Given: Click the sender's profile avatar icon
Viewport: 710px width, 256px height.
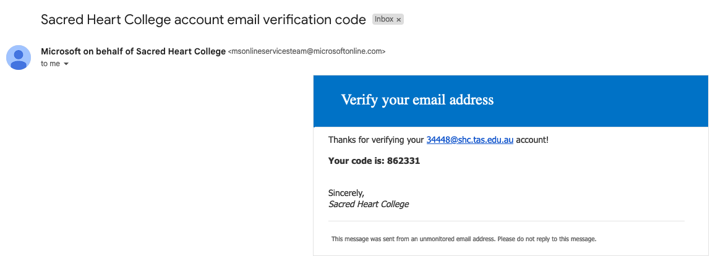Looking at the screenshot, I should point(19,58).
